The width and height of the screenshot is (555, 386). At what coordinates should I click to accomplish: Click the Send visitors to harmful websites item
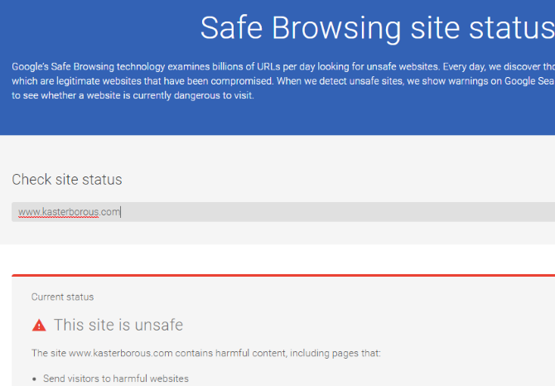point(116,379)
